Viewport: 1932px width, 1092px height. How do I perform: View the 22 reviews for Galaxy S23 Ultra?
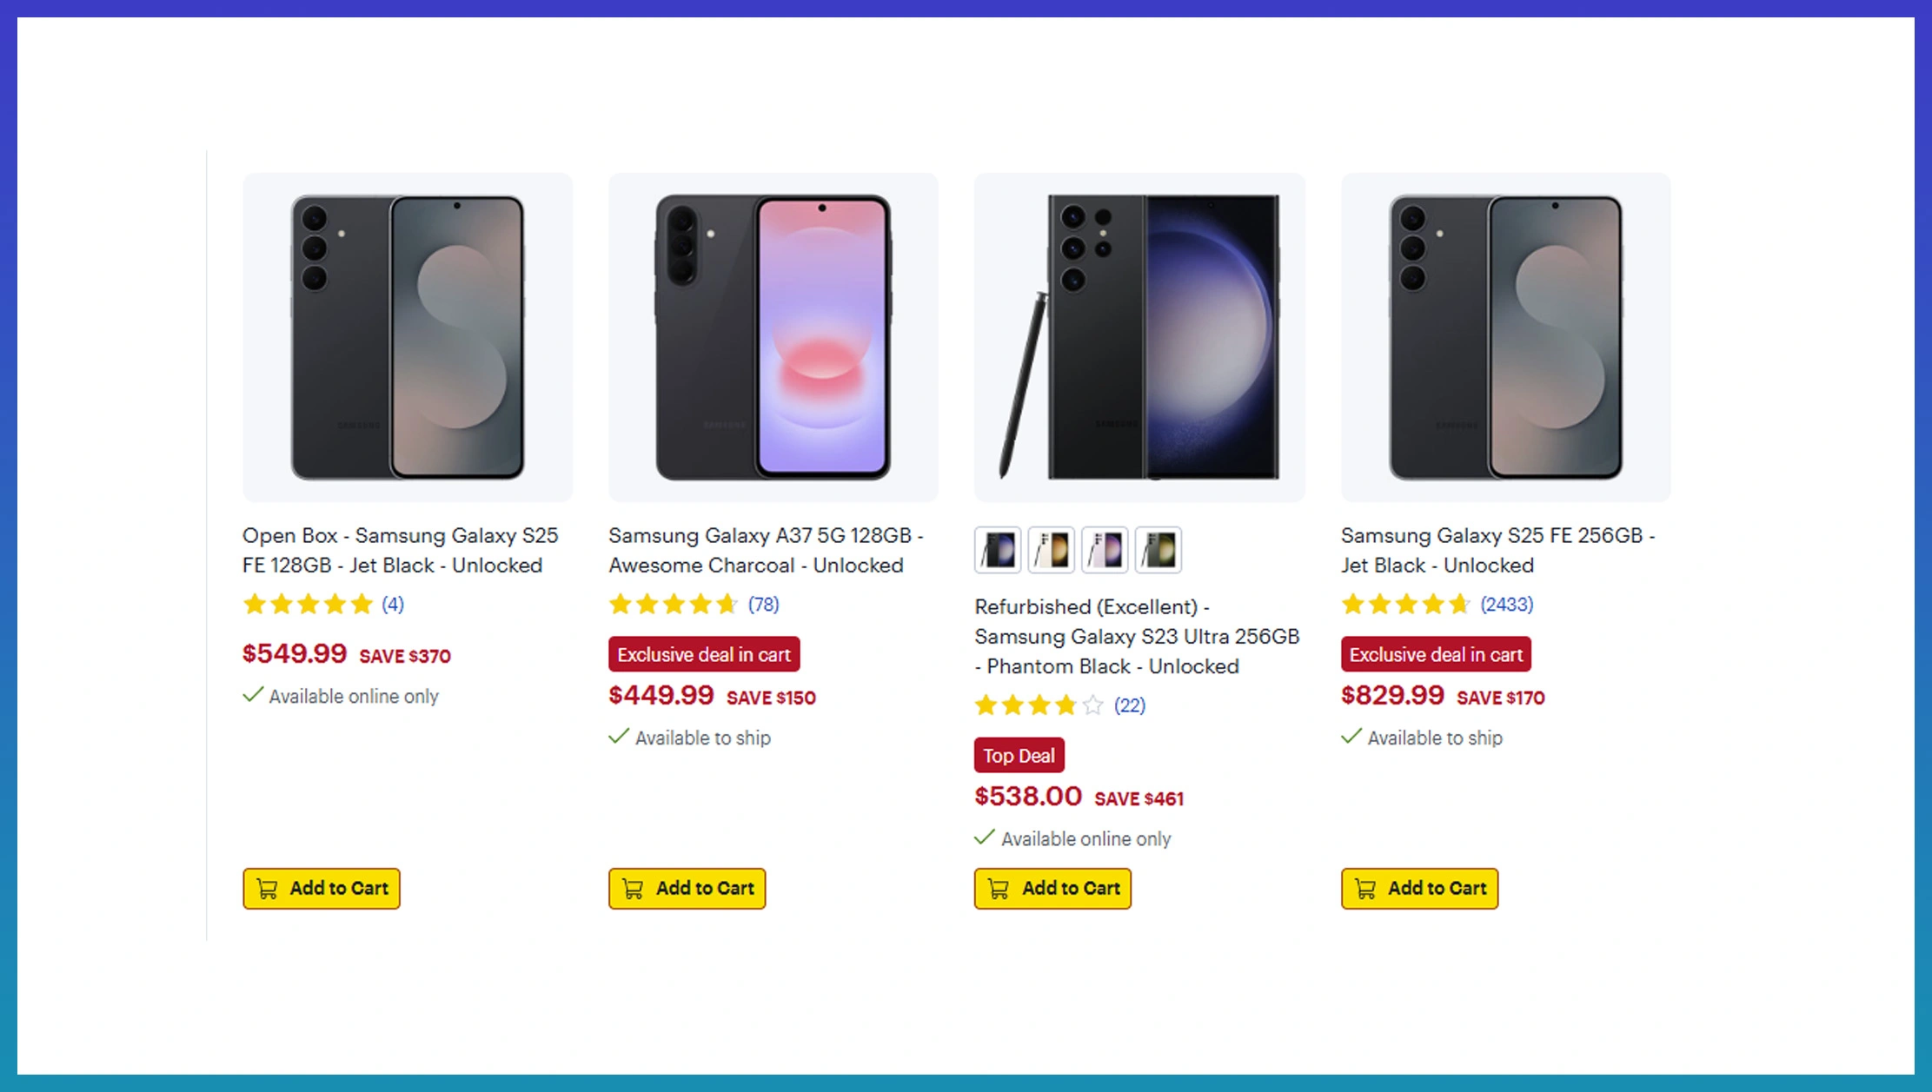pos(1130,705)
